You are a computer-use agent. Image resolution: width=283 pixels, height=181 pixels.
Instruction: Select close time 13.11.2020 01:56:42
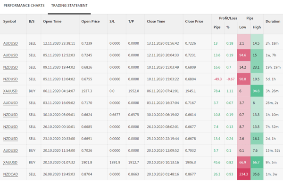tap(163, 43)
